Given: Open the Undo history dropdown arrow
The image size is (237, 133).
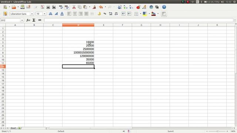Looking at the screenshot, I should (105, 7).
